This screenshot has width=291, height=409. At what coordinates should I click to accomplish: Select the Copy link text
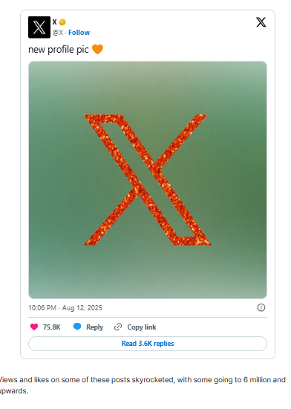tap(142, 327)
